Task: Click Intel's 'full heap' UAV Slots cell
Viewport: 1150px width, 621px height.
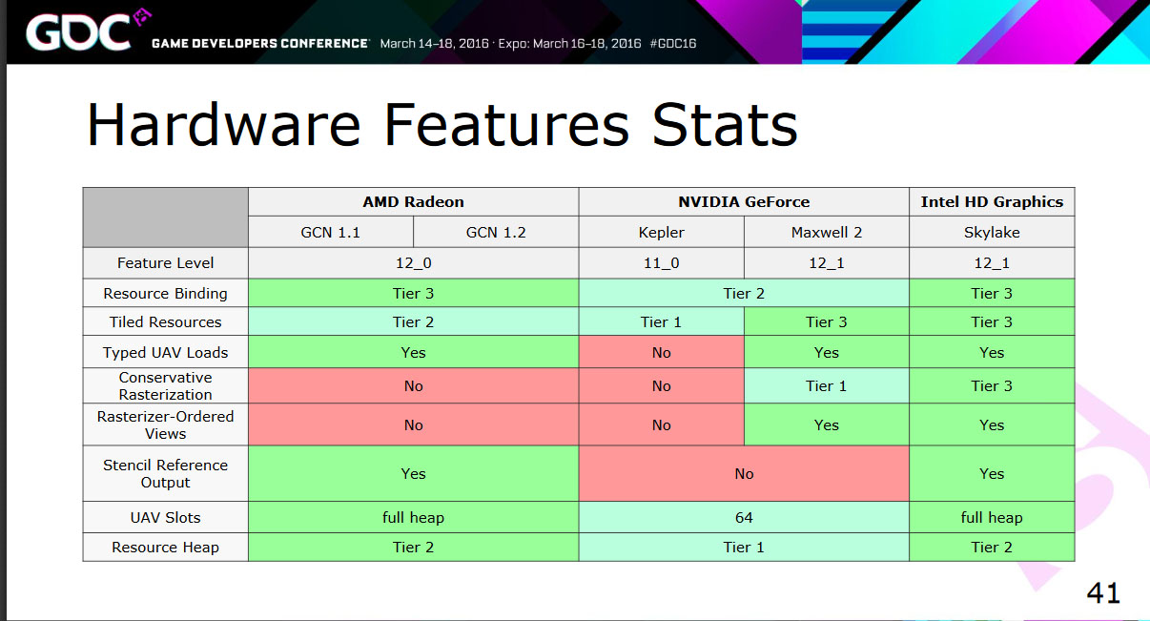Action: point(992,518)
